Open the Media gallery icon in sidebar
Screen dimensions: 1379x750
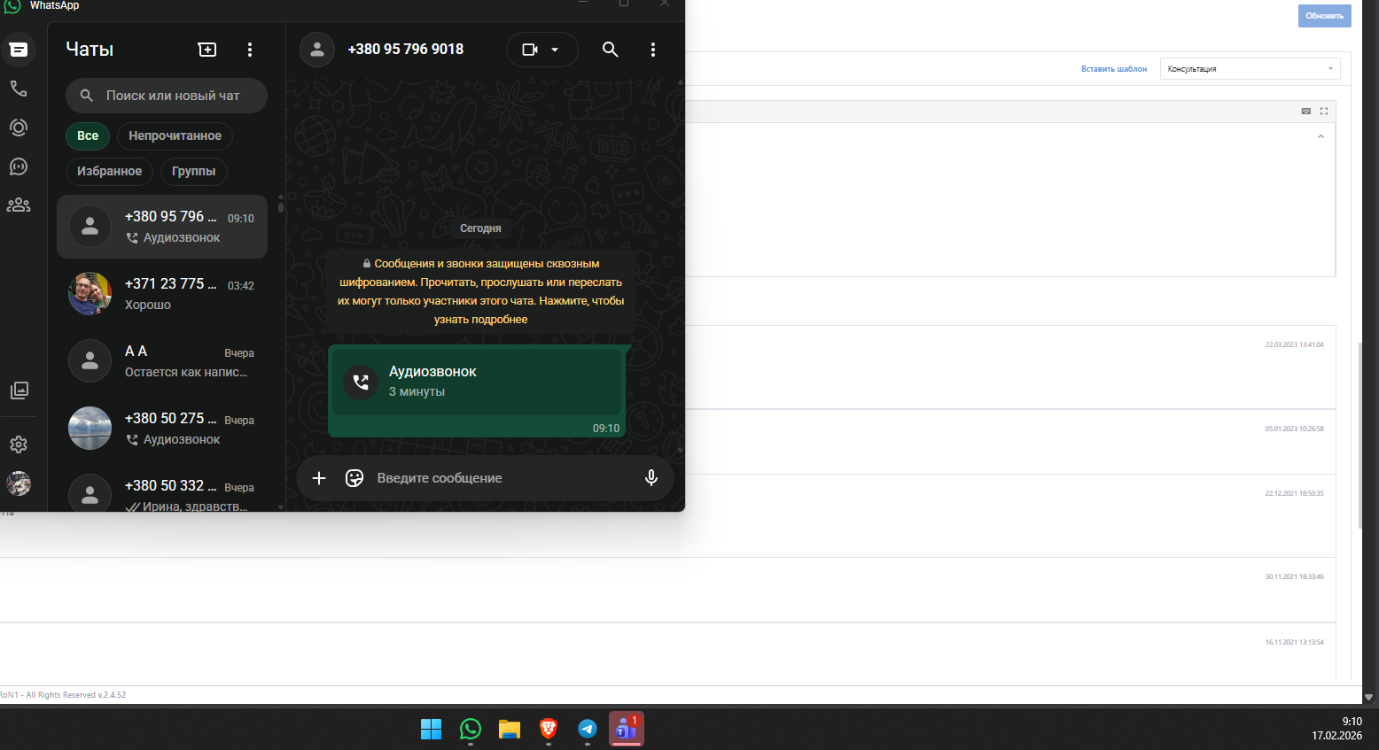click(x=19, y=390)
